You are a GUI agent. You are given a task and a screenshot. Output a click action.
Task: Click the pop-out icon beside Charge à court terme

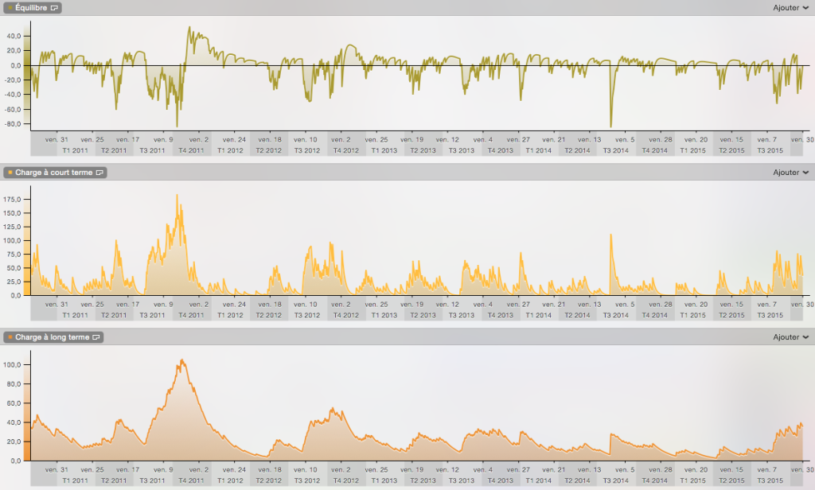[x=100, y=172]
